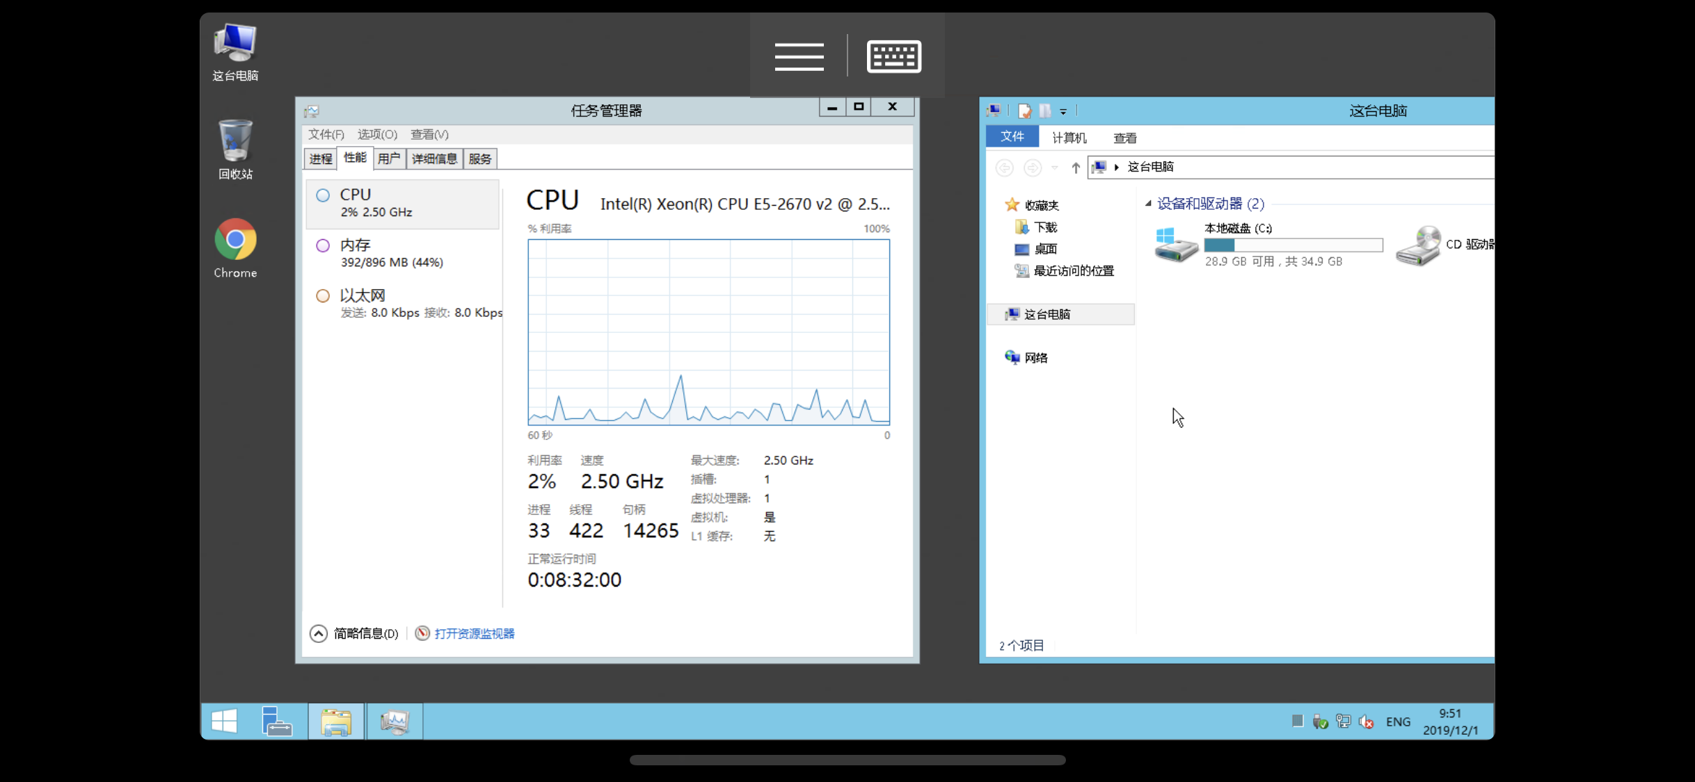Open the hamburger menu at top

[799, 56]
